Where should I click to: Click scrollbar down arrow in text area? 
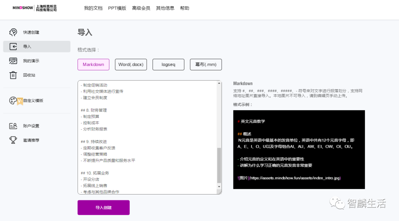(219, 187)
